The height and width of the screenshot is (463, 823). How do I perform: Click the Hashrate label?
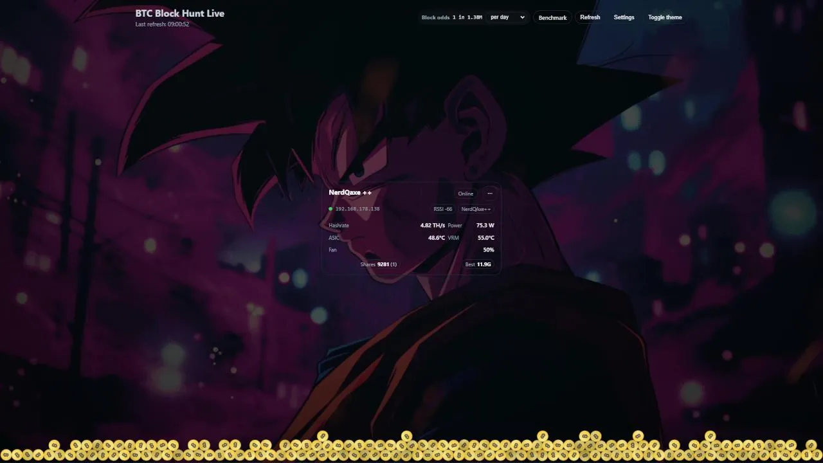point(339,226)
